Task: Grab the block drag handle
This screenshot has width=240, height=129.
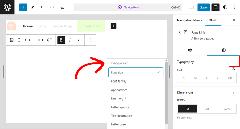Action: (19, 40)
